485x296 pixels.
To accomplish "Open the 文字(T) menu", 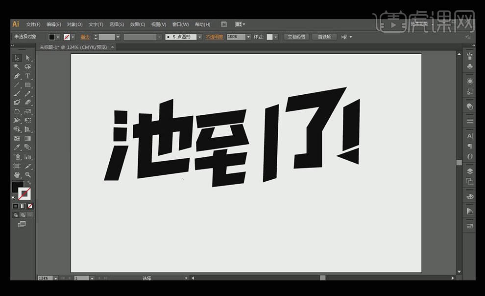I will point(96,24).
